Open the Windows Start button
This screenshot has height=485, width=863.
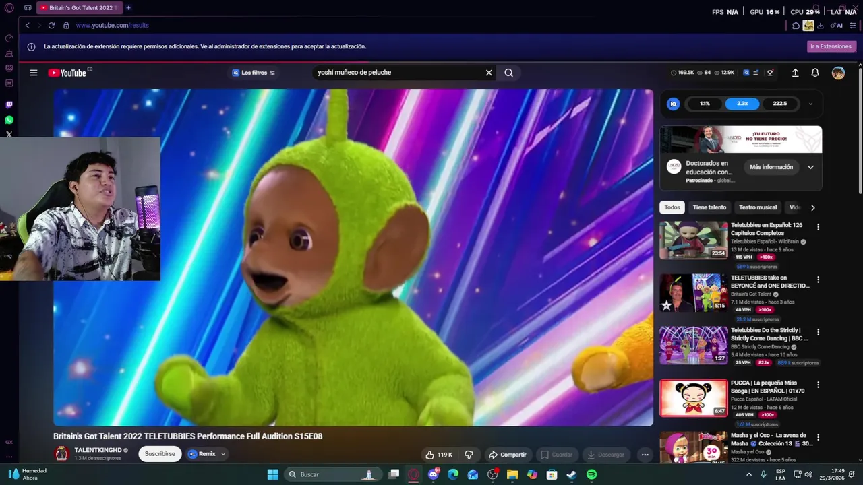point(272,474)
